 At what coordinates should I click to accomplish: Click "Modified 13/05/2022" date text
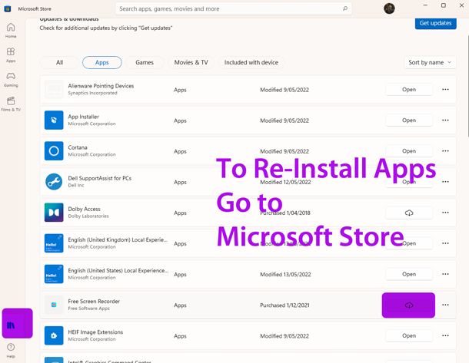[285, 274]
